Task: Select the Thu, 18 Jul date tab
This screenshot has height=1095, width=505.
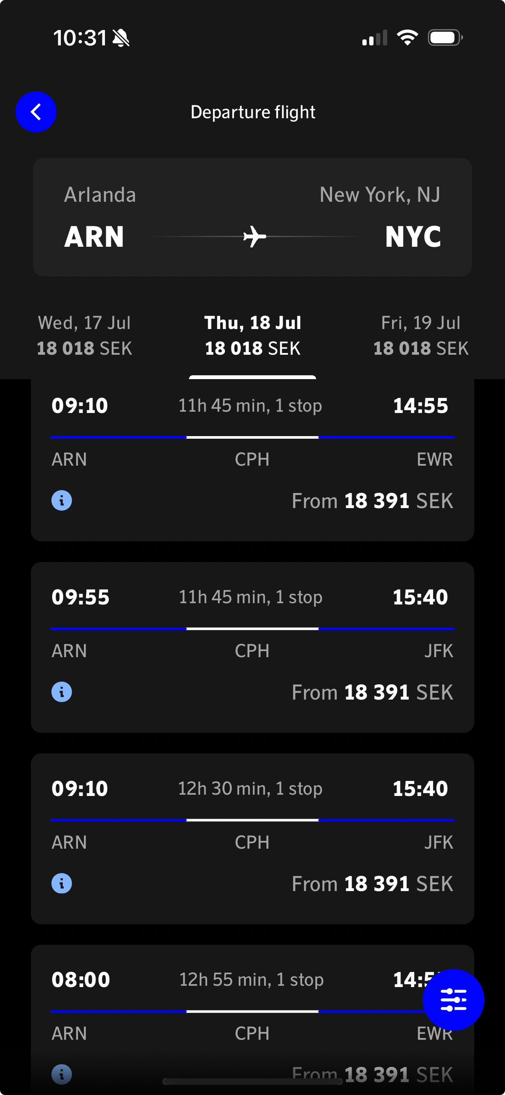Action: (x=253, y=335)
